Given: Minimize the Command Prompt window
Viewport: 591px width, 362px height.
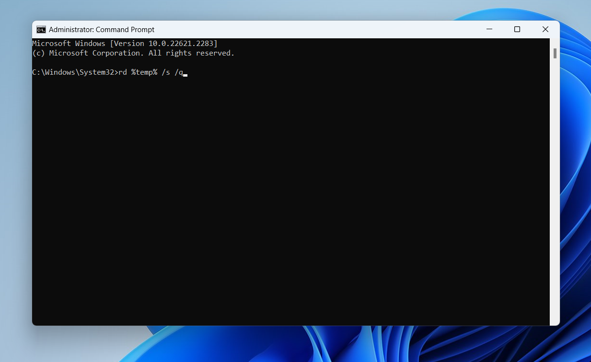Looking at the screenshot, I should (489, 29).
